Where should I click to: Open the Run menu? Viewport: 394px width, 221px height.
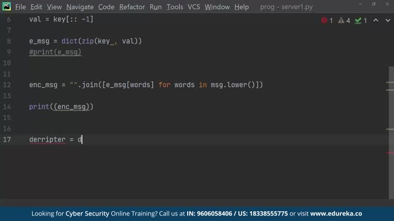click(156, 7)
